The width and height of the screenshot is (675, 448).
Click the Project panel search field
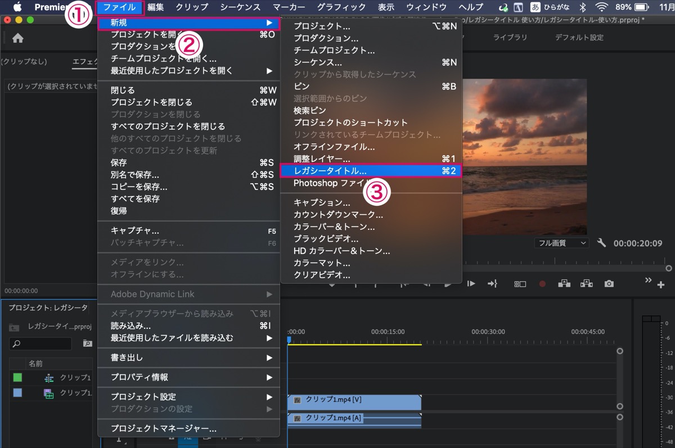click(40, 343)
